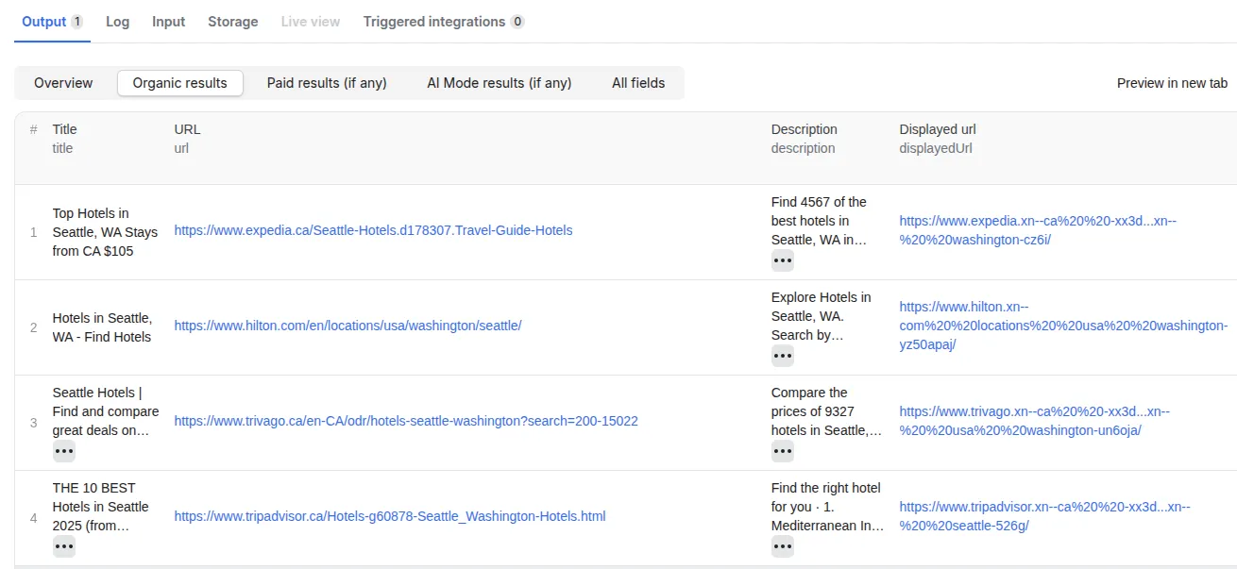1237x569 pixels.
Task: Open the Triggered integrations tab
Action: (x=444, y=21)
